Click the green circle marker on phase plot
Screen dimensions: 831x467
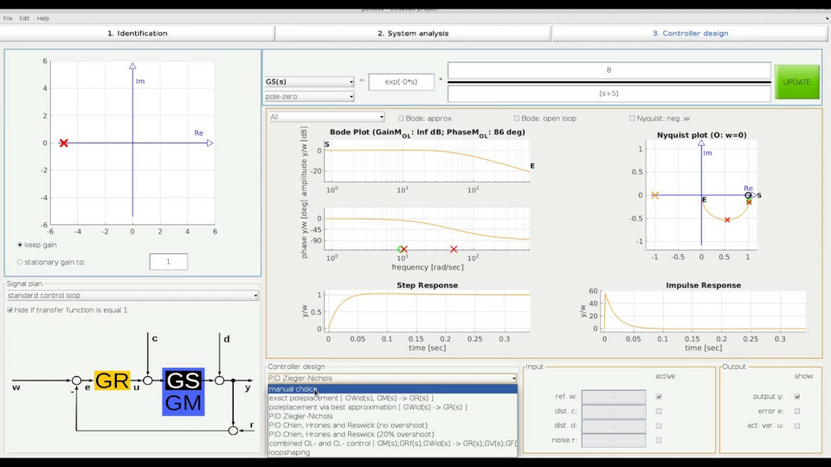click(400, 249)
